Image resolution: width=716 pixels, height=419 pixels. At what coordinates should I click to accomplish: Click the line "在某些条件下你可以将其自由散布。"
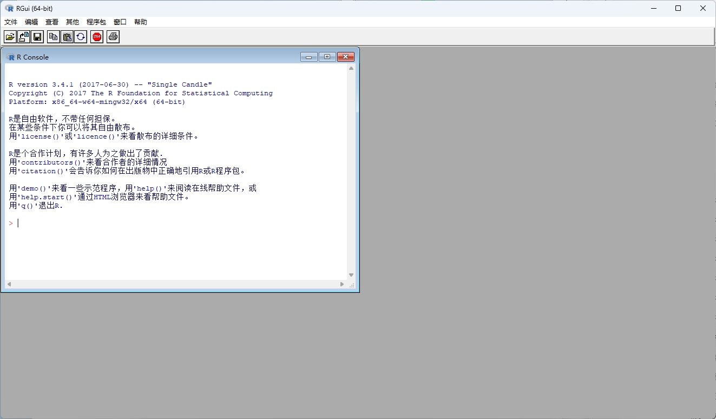(73, 128)
